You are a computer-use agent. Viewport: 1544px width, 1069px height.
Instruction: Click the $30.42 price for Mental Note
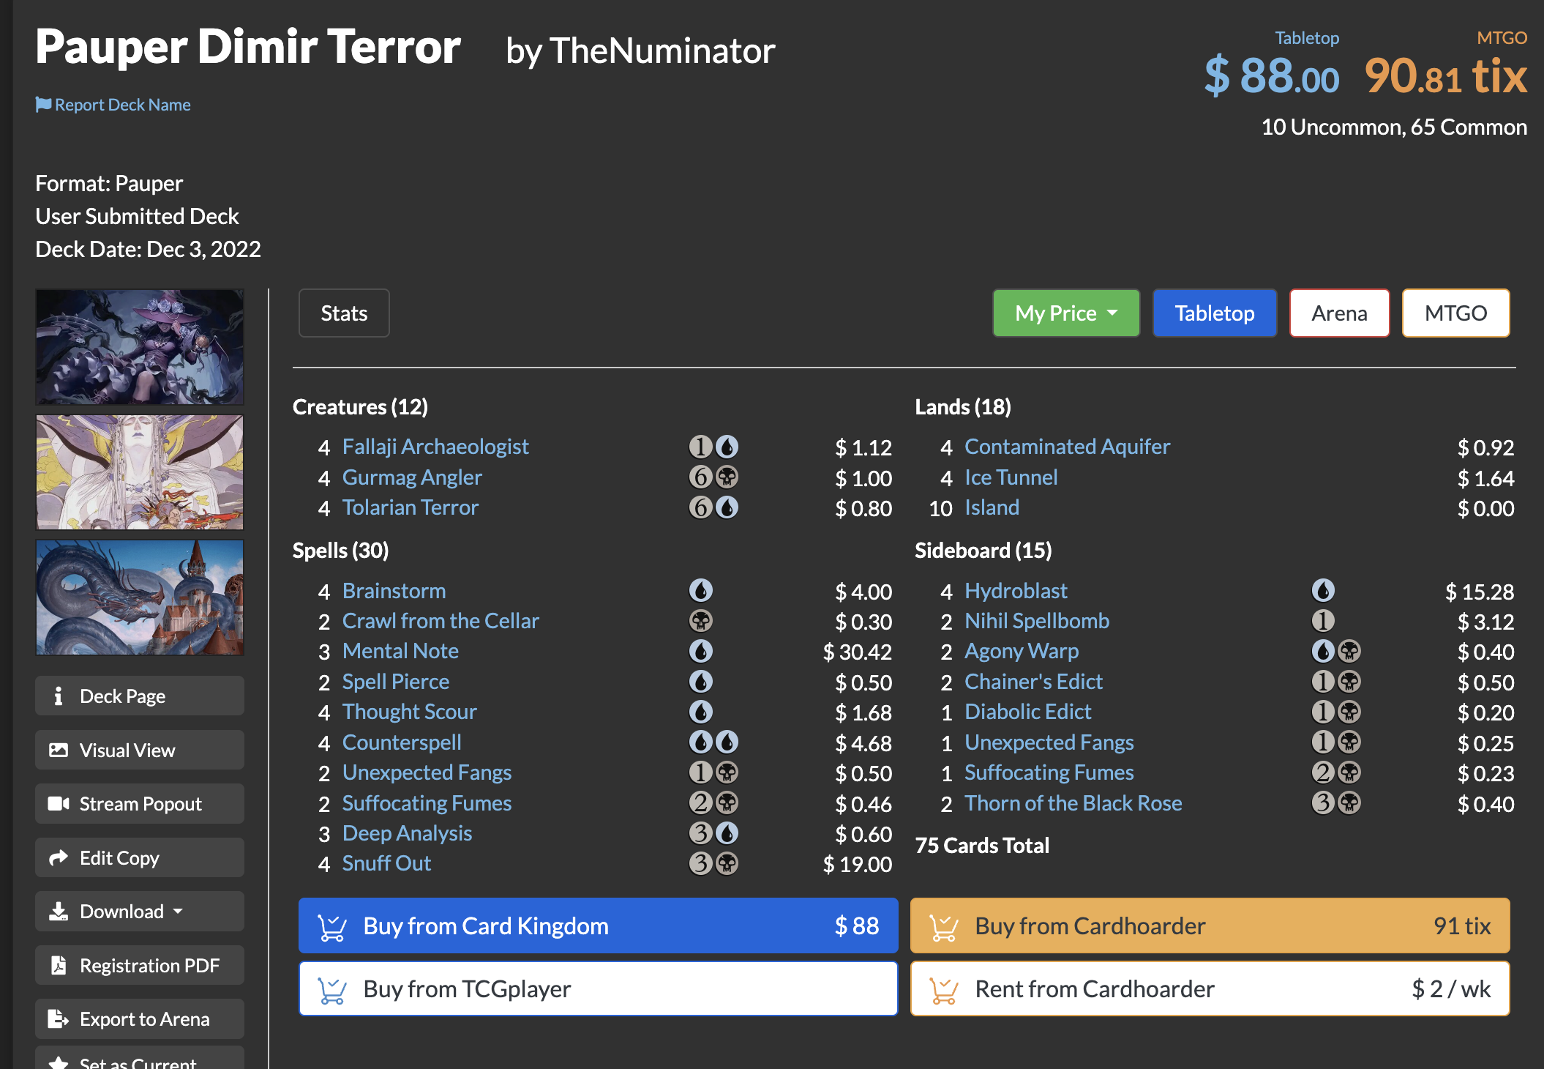click(x=857, y=652)
